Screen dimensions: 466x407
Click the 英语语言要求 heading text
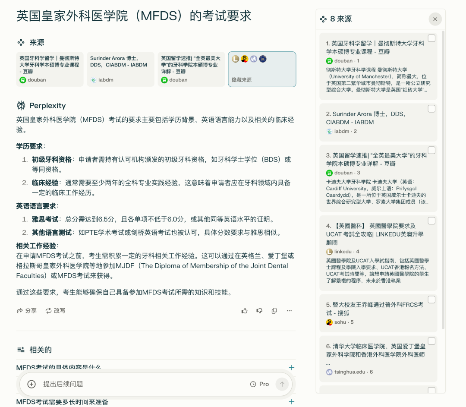[36, 206]
